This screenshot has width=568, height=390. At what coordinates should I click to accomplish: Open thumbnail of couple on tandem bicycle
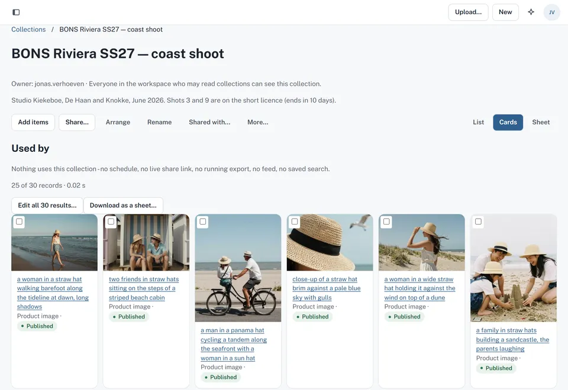(x=238, y=268)
